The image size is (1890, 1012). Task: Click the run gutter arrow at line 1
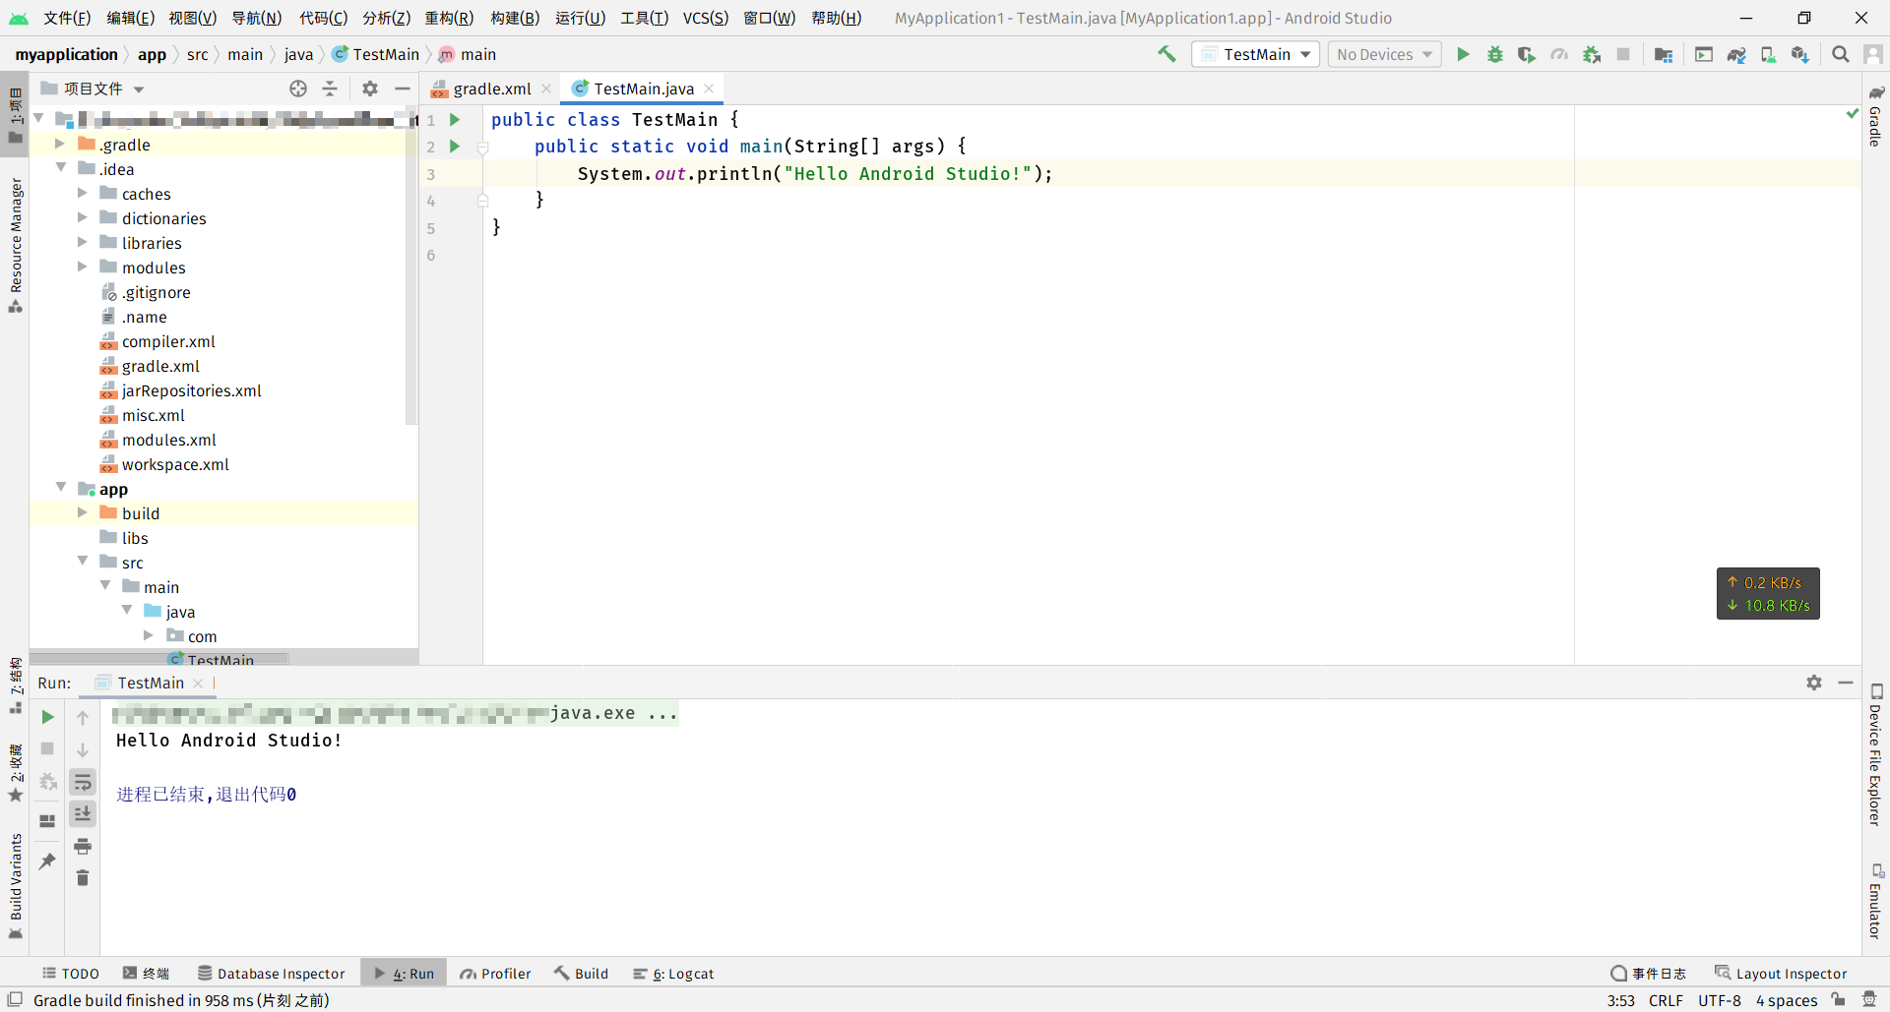pyautogui.click(x=455, y=119)
